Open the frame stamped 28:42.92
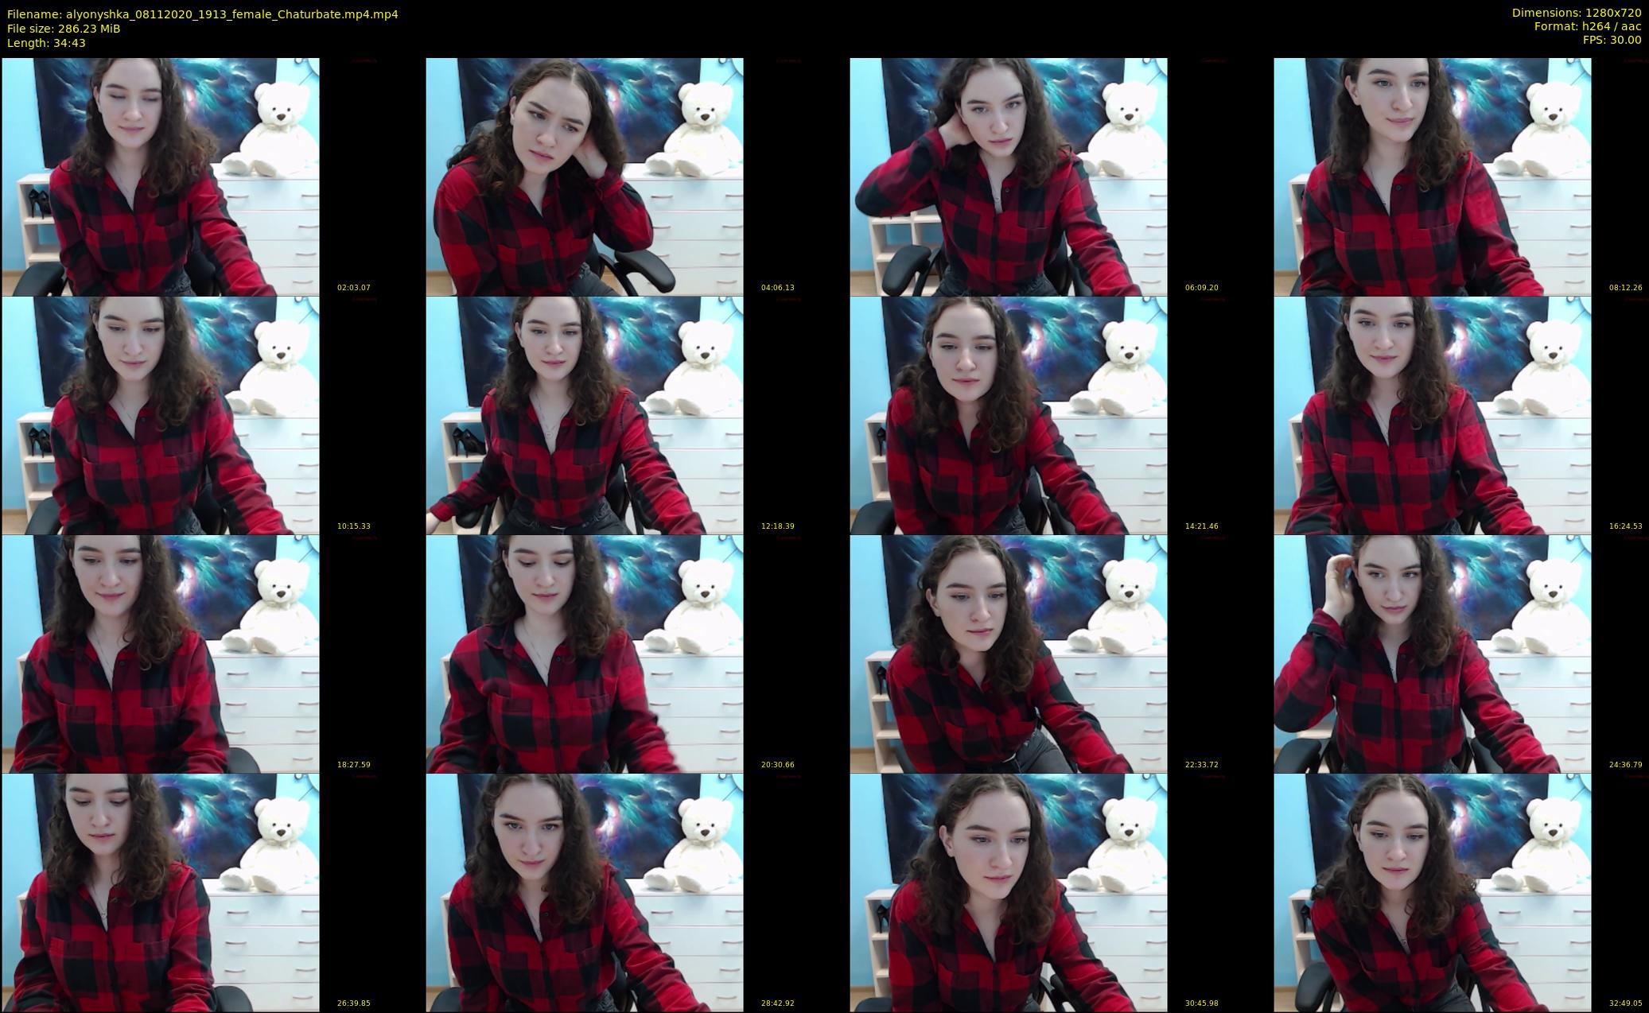The width and height of the screenshot is (1649, 1013). (584, 892)
